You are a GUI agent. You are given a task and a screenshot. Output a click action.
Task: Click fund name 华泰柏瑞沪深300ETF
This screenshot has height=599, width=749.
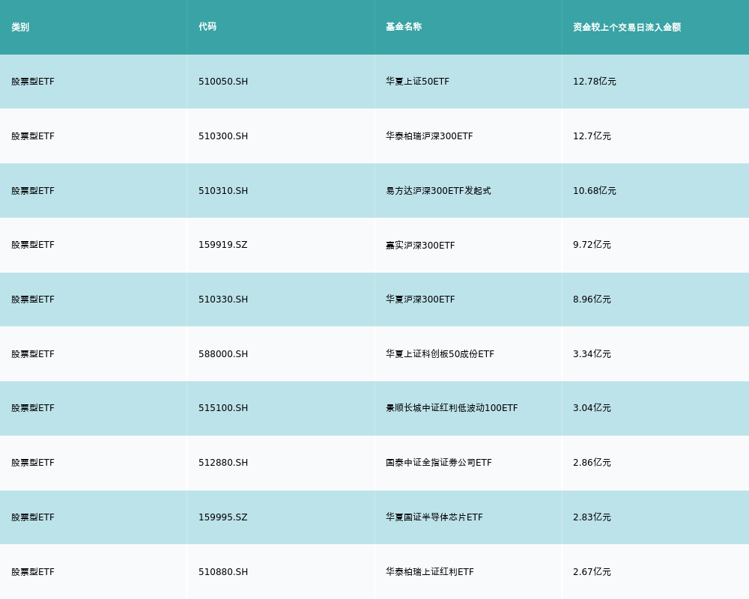coord(429,136)
